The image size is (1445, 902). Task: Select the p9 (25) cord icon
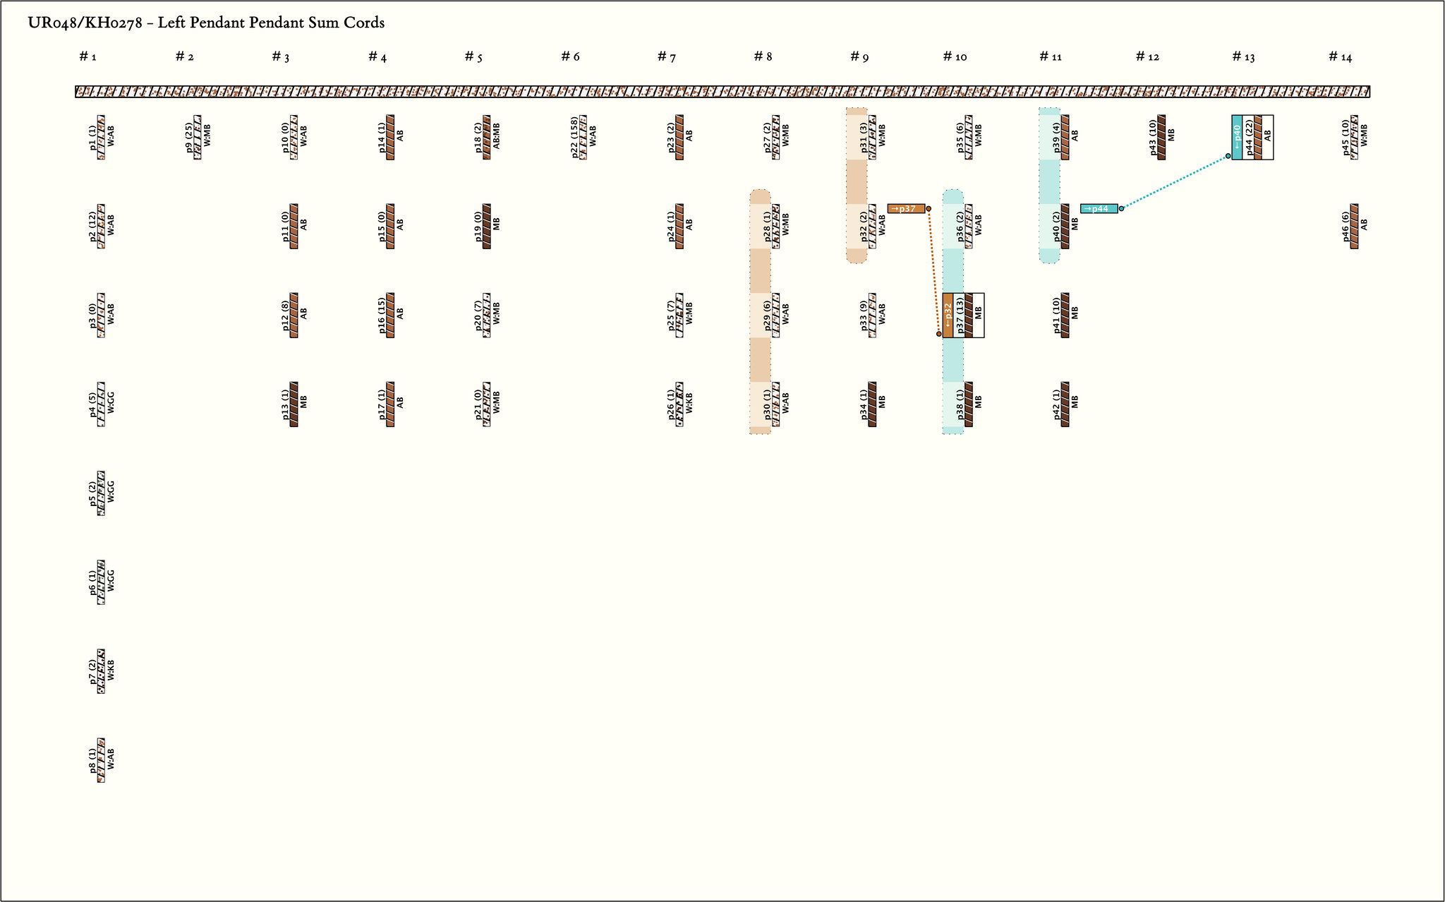(198, 138)
